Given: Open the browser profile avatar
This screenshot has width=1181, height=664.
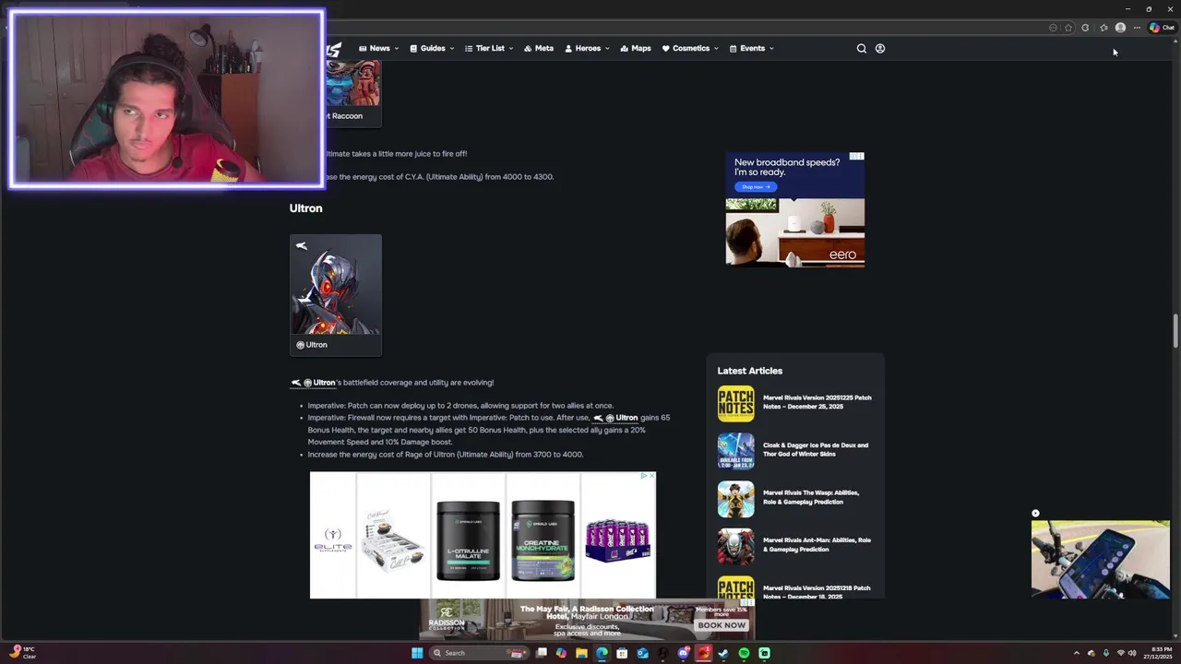Looking at the screenshot, I should [1120, 28].
